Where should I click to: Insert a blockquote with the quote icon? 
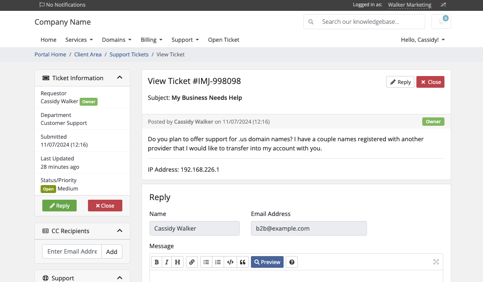click(243, 262)
